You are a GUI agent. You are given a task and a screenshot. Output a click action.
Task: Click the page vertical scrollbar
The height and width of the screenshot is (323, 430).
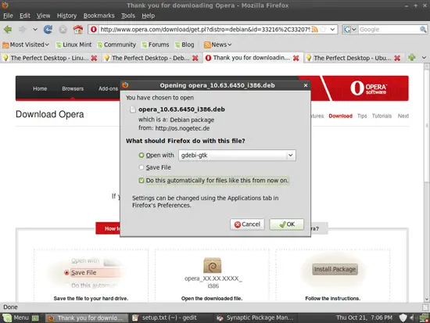coord(426,182)
